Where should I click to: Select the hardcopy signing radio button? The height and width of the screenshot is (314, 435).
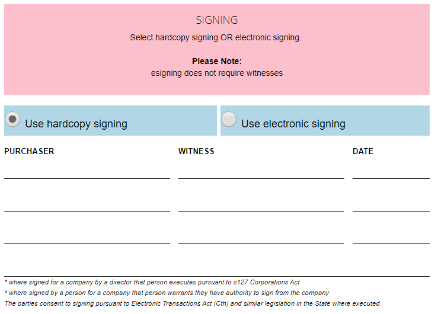click(x=12, y=119)
